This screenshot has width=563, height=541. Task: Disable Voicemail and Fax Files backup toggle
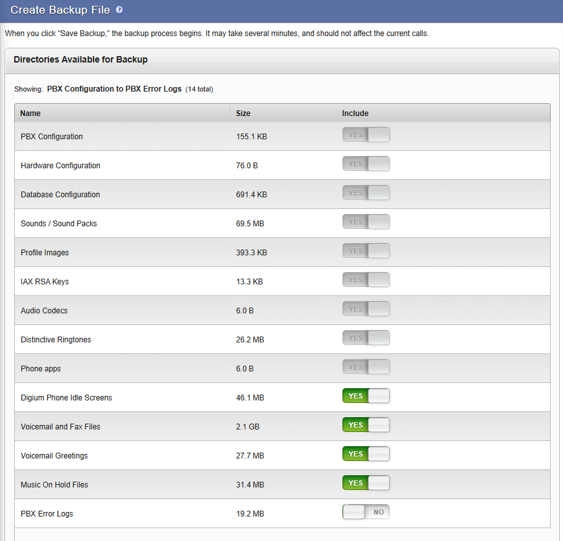(366, 425)
